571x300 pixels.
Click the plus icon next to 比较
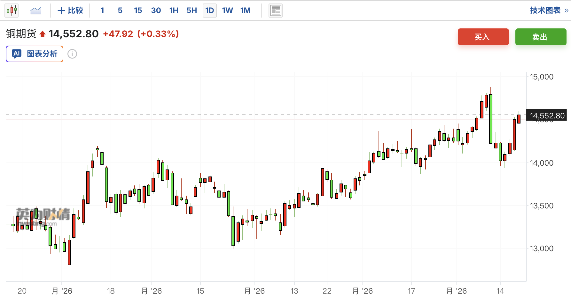[61, 11]
